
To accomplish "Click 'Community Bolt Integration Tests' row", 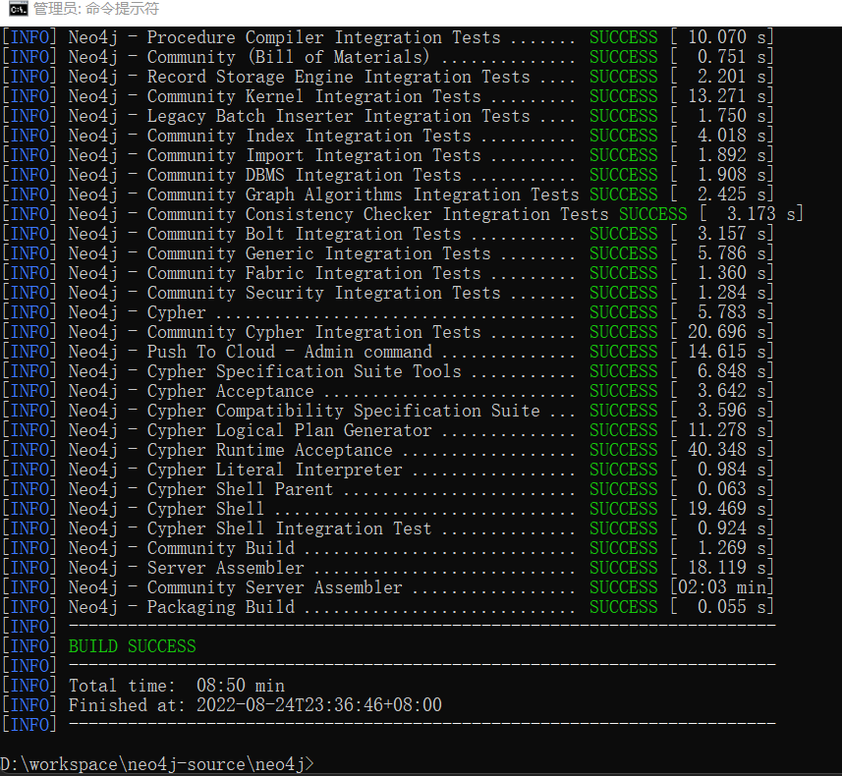I will pos(388,234).
